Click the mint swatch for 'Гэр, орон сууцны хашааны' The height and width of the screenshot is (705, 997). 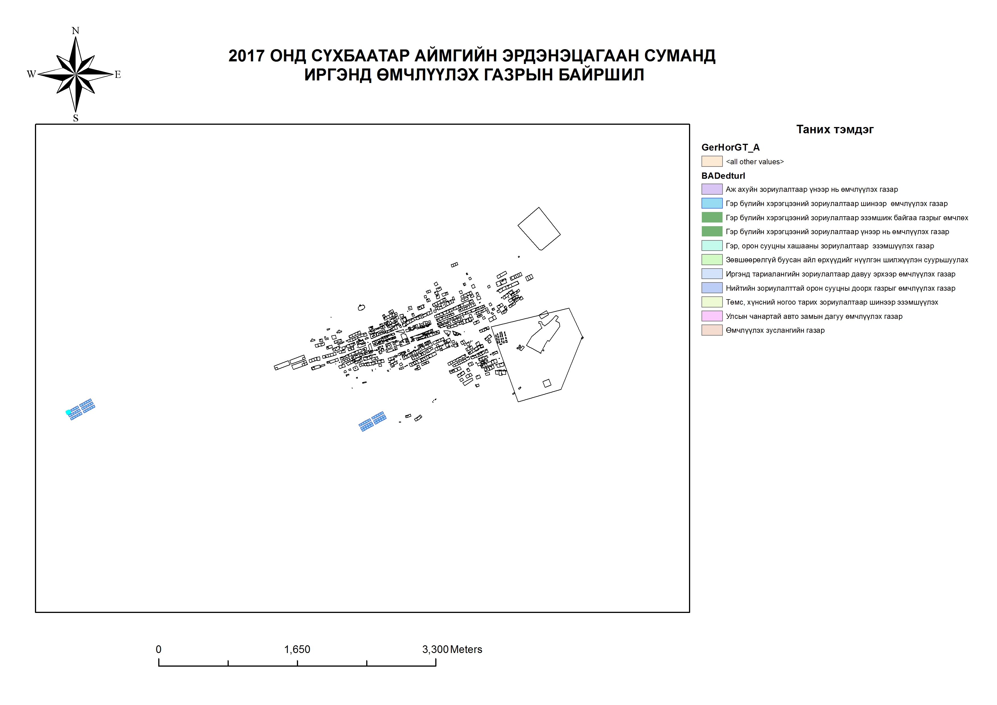(x=712, y=246)
